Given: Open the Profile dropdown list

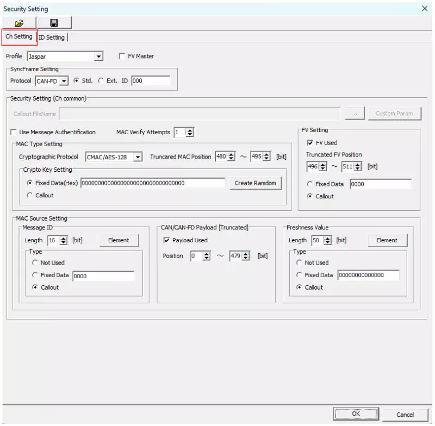Looking at the screenshot, I should pos(98,57).
